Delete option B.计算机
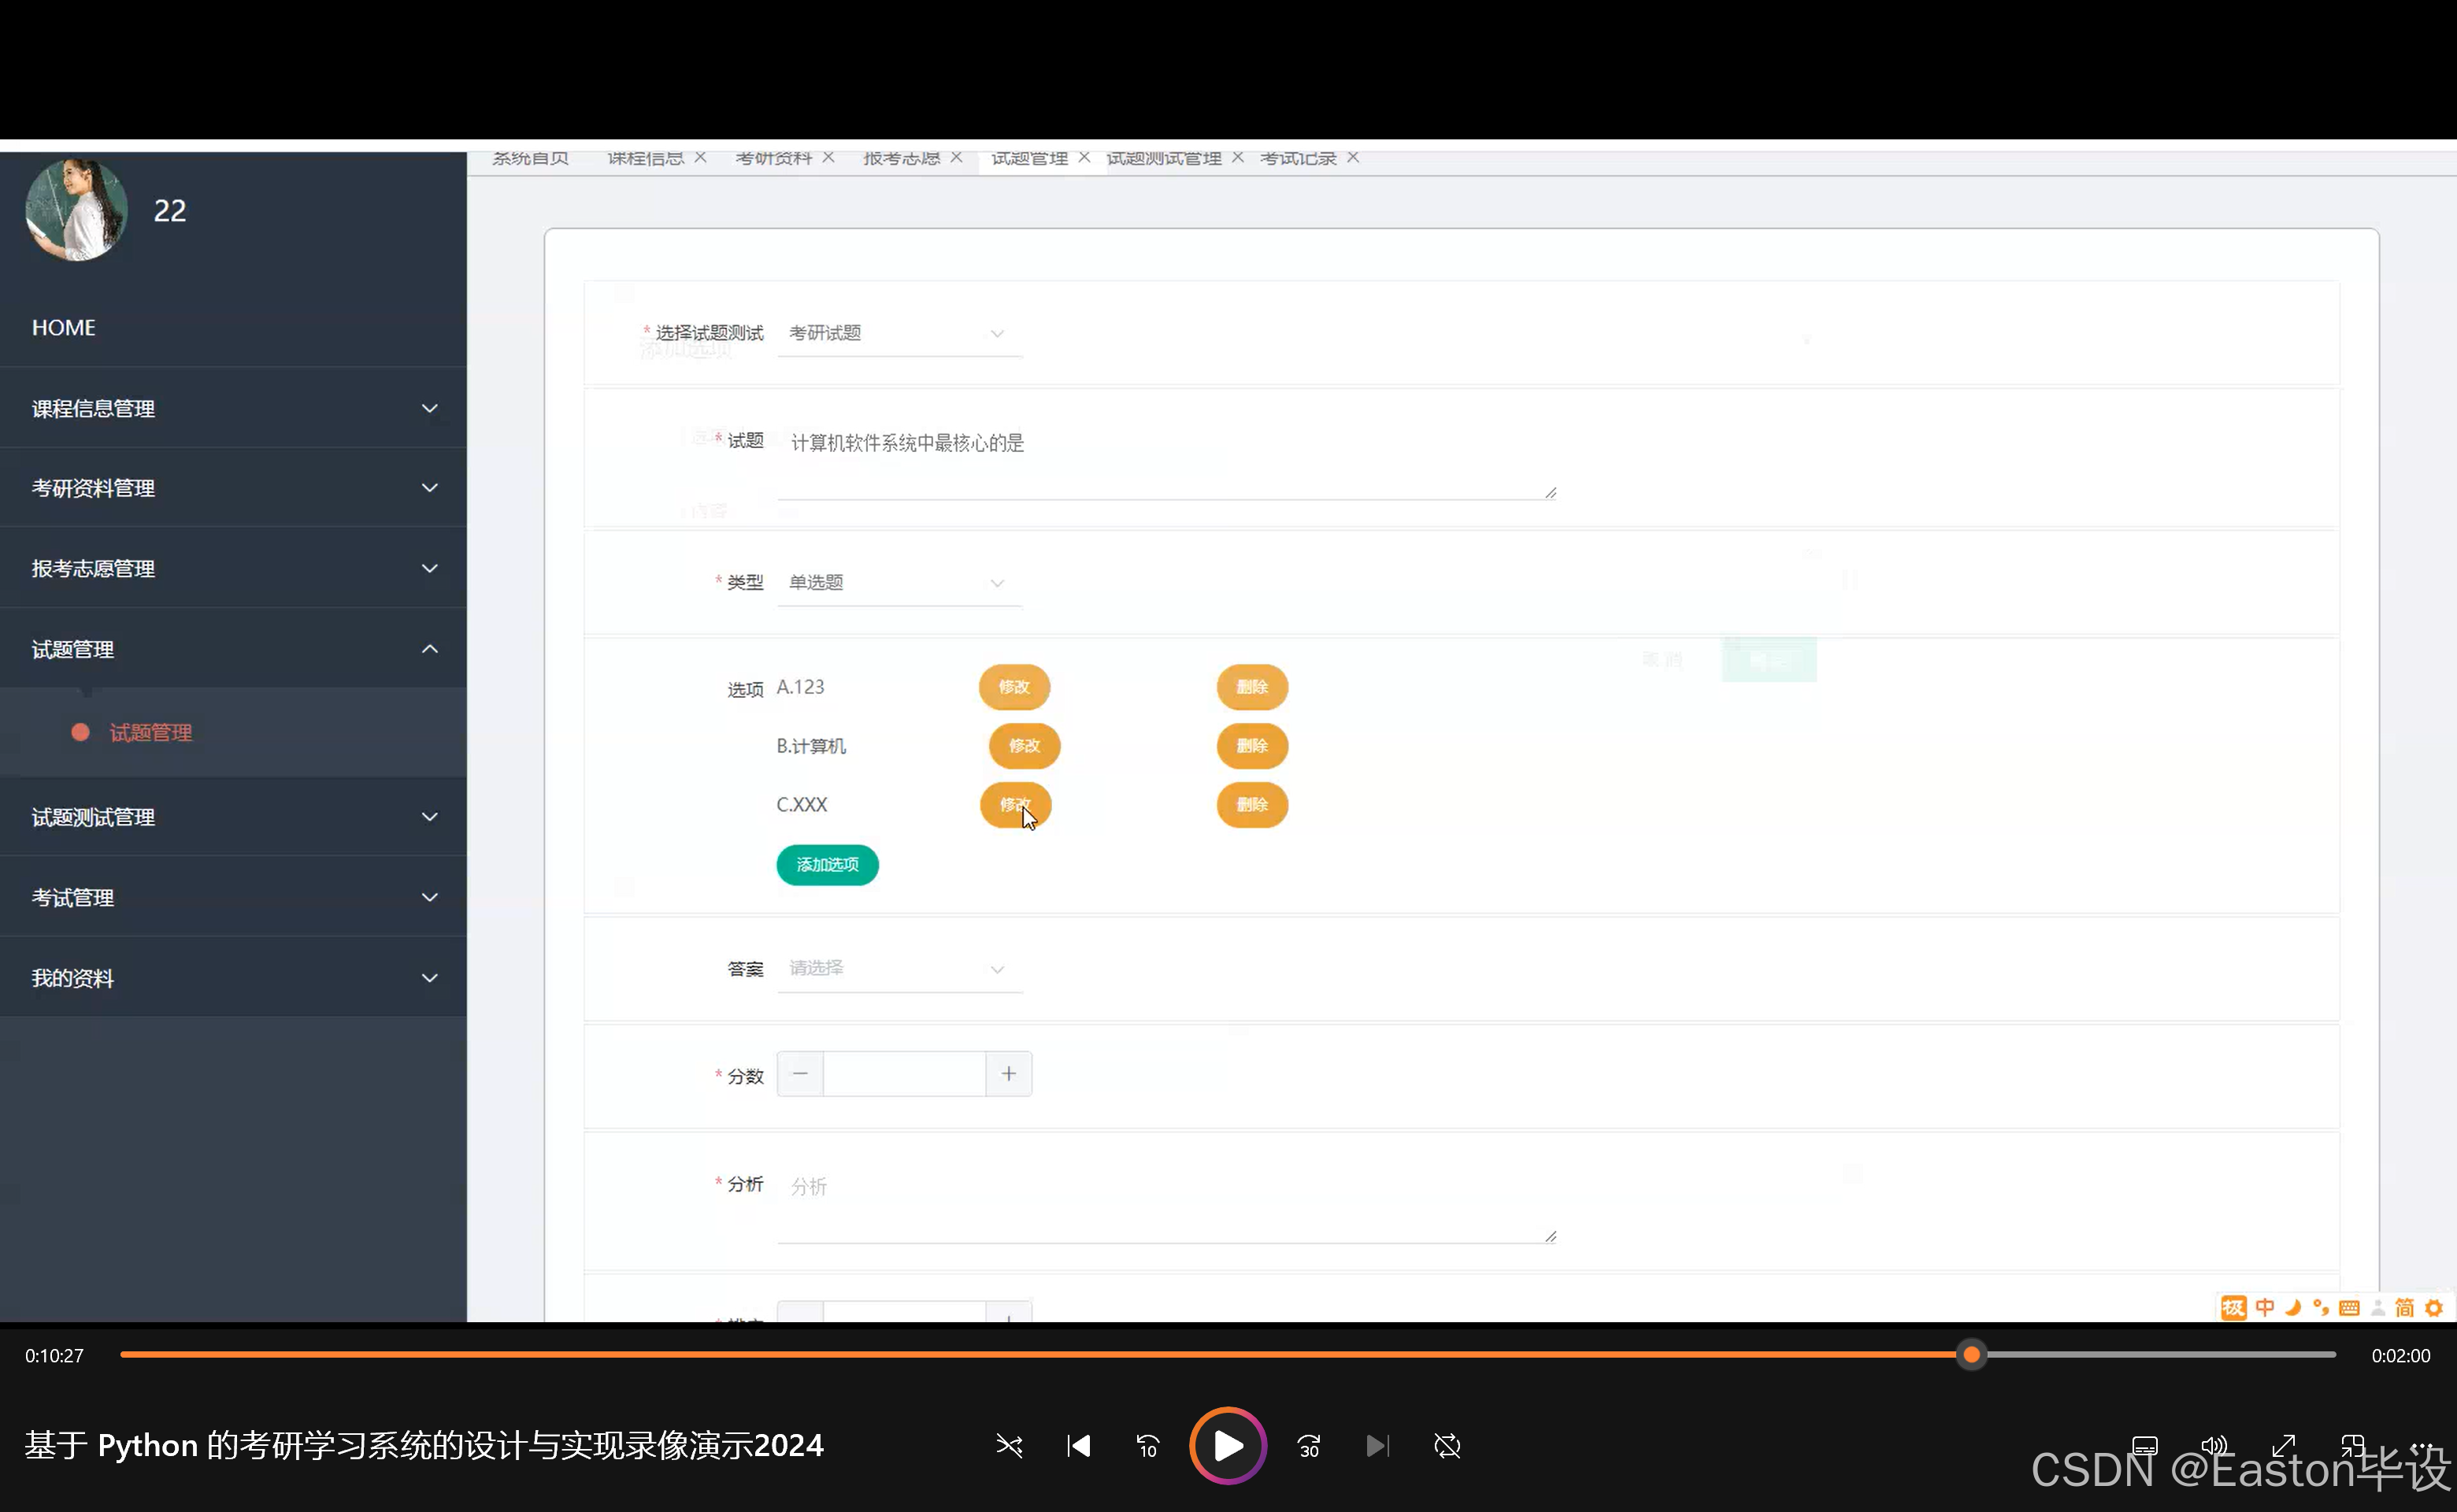This screenshot has height=1512, width=2457. pyautogui.click(x=1252, y=746)
